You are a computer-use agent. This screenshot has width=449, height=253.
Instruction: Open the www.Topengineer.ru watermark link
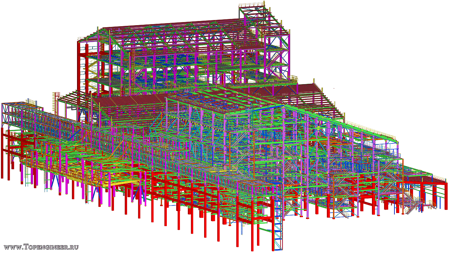point(41,247)
